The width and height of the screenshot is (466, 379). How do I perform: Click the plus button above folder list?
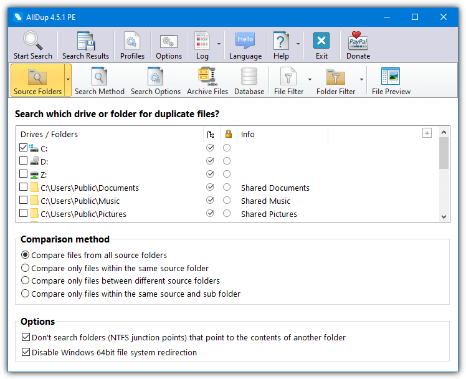pyautogui.click(x=427, y=133)
